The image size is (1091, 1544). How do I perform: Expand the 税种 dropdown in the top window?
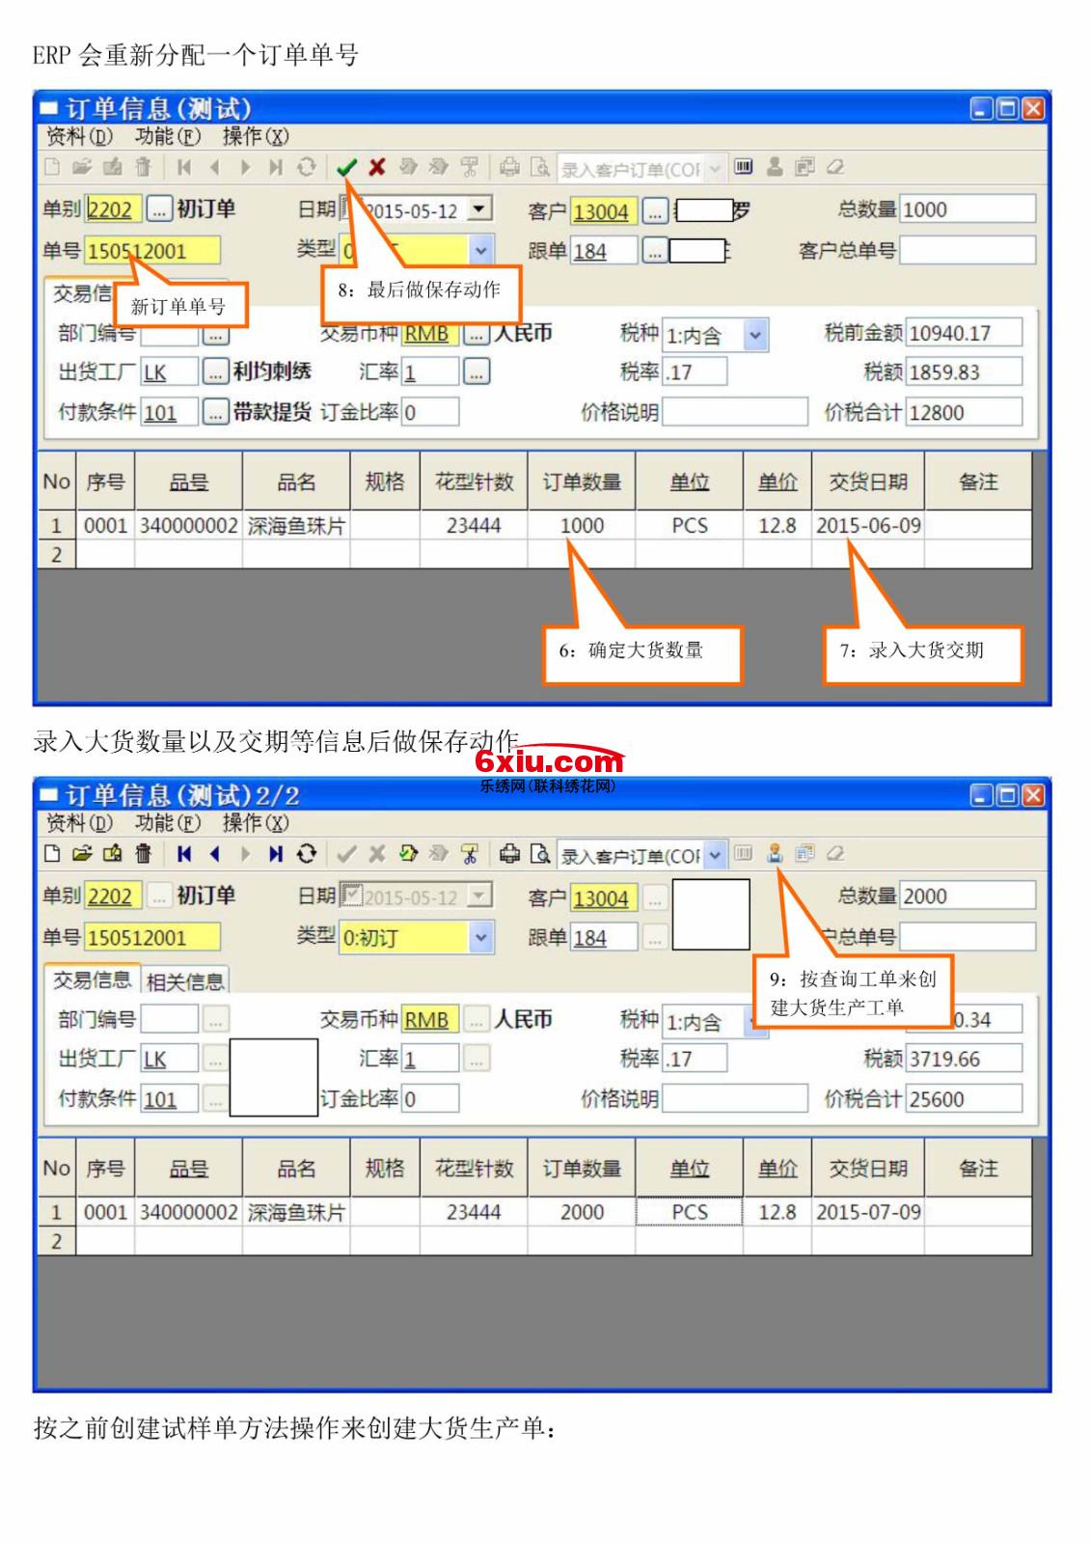click(x=755, y=335)
